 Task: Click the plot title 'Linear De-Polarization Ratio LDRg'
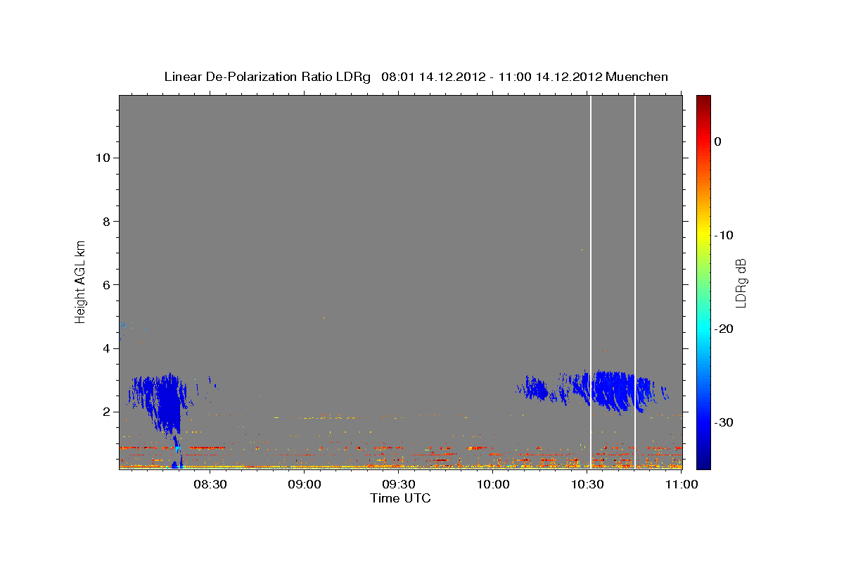tap(267, 77)
